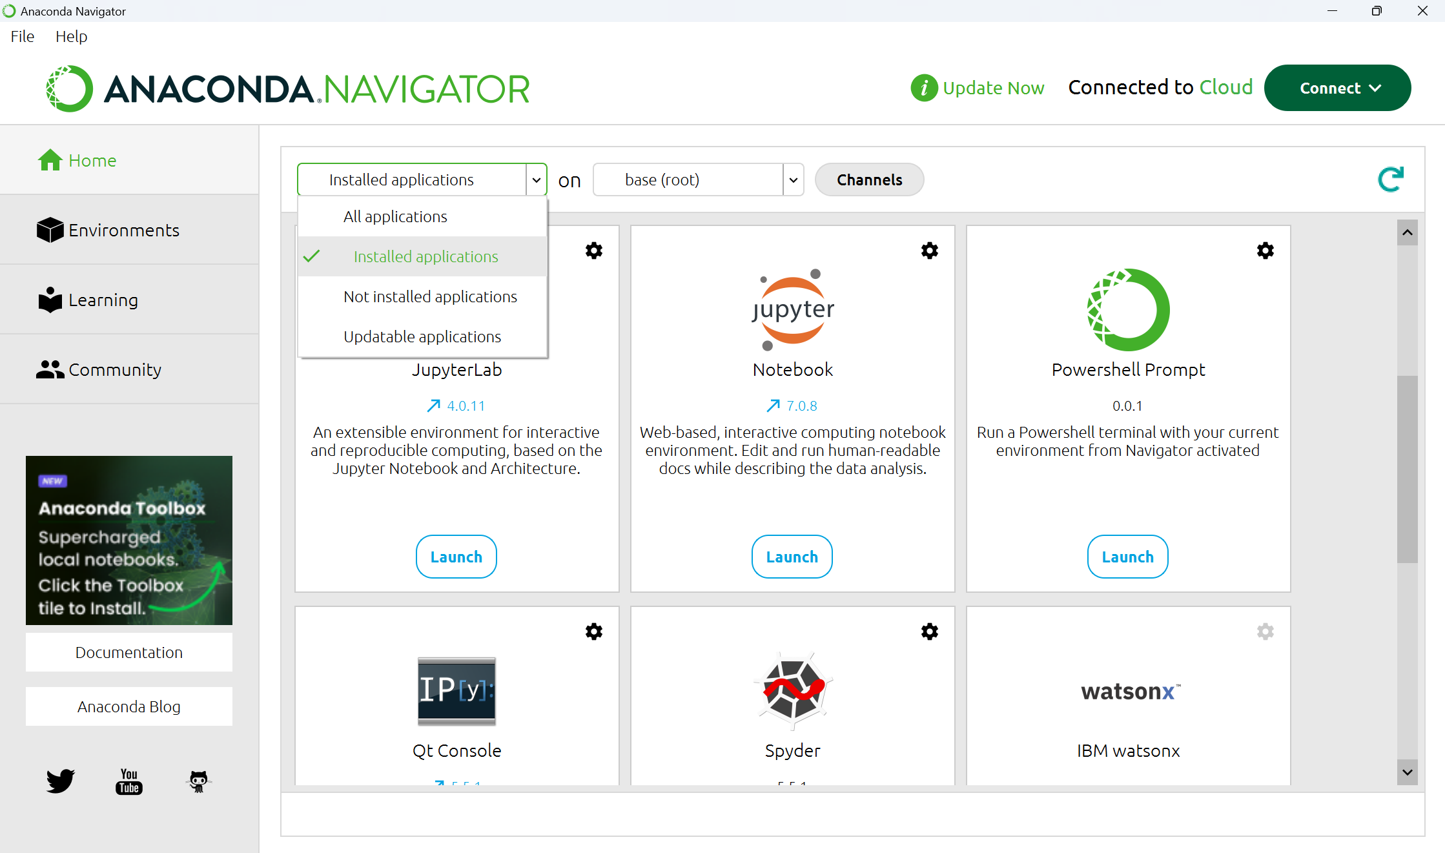
Task: Click the Channels button
Action: pos(869,180)
